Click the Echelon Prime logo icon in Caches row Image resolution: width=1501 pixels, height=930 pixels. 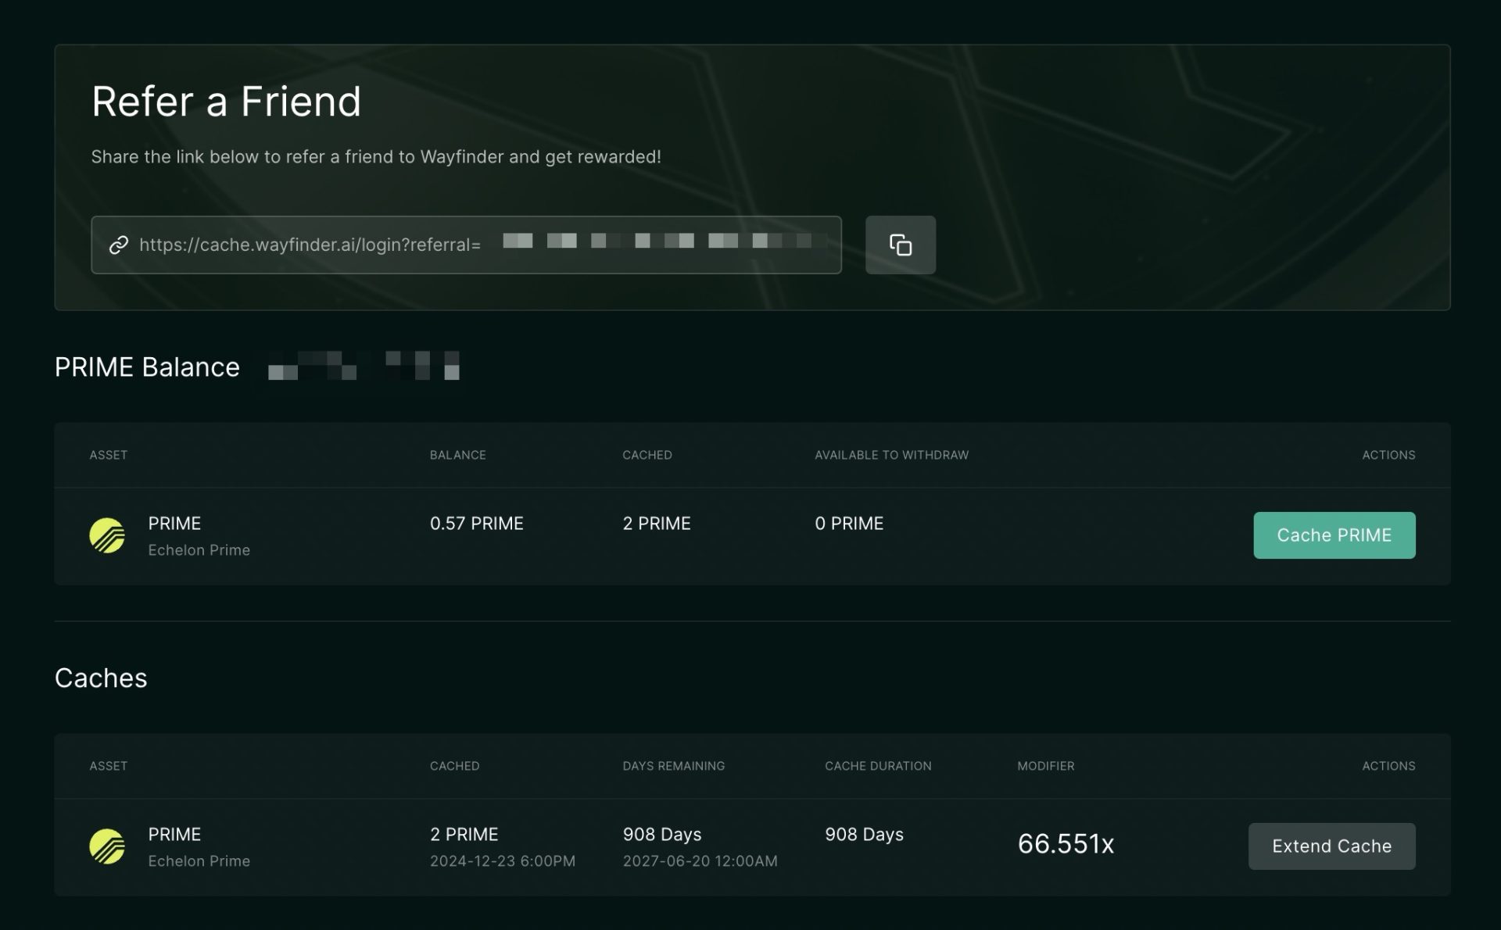click(107, 846)
